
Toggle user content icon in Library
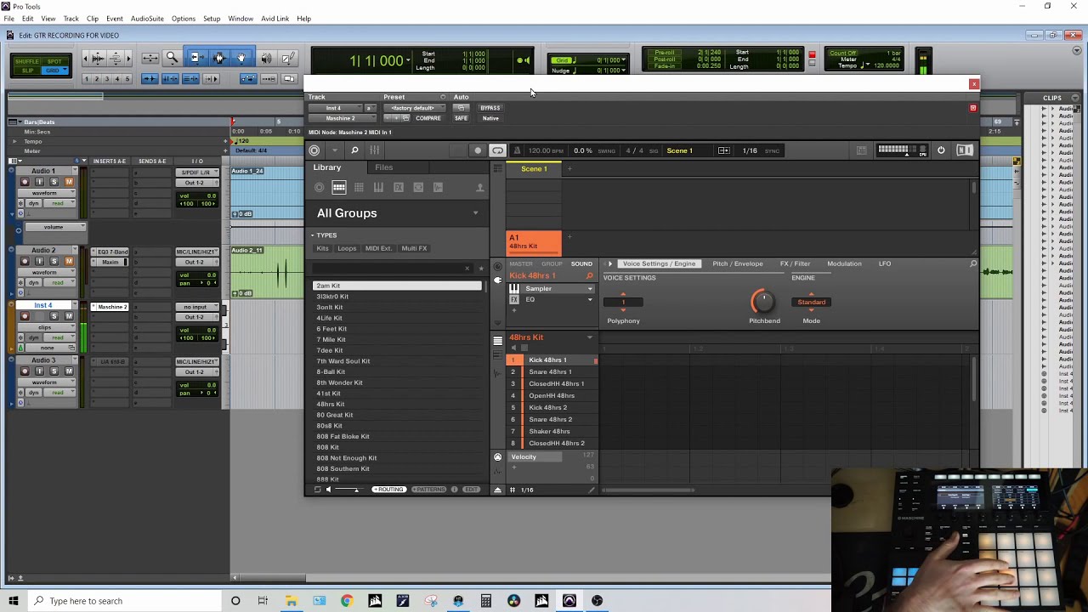[479, 188]
